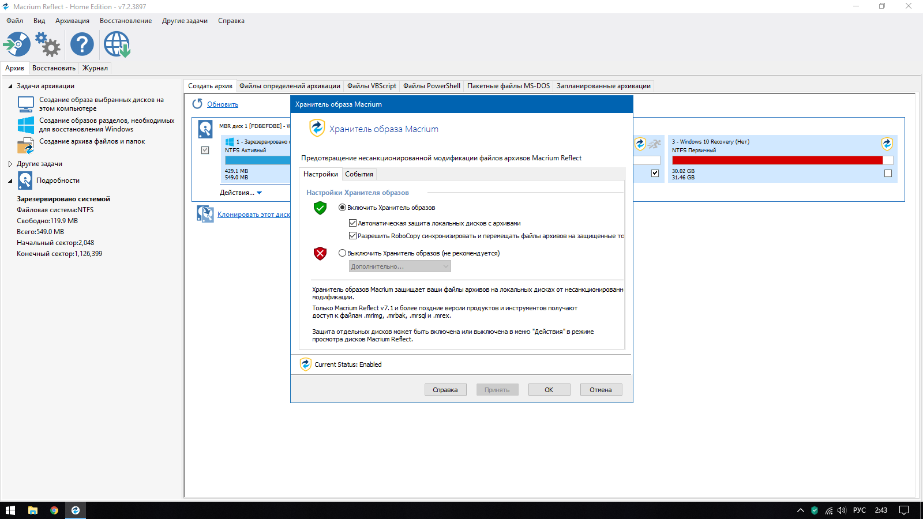
Task: Click the refresh icon next to Обновить
Action: click(x=197, y=104)
